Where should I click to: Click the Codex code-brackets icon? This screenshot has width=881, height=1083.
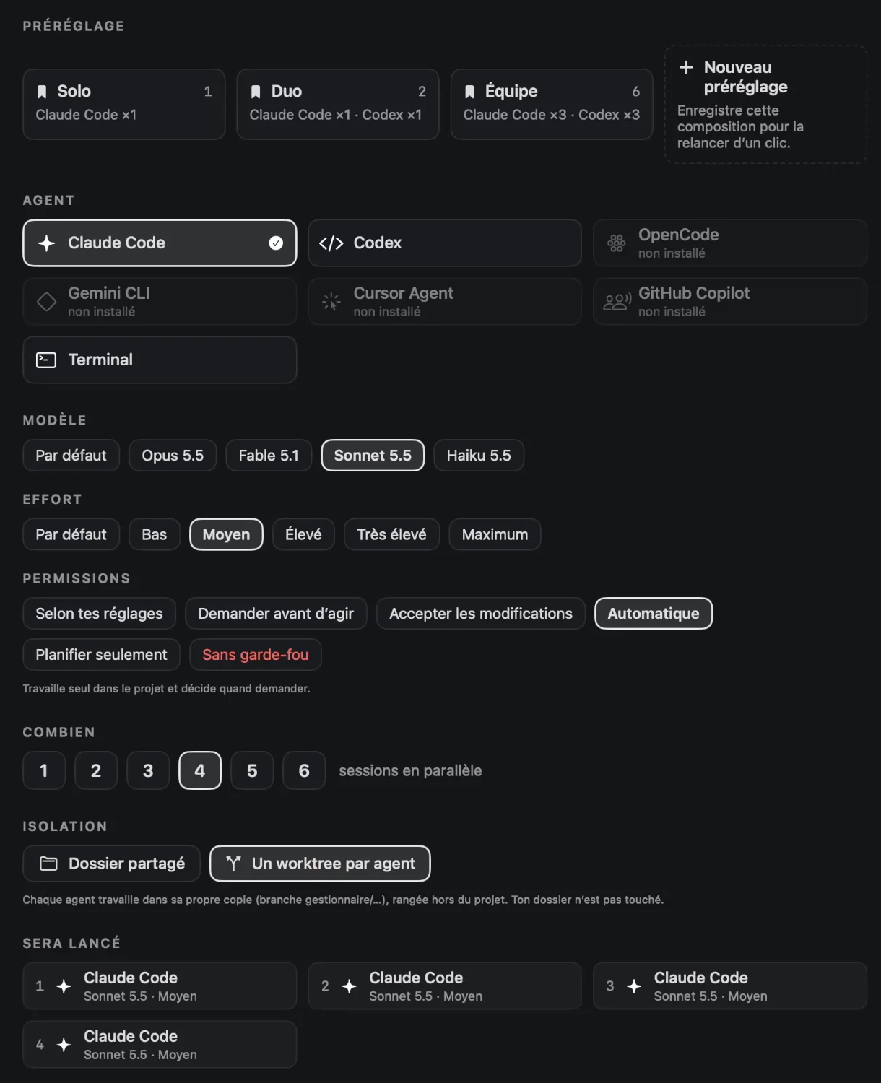tap(331, 243)
